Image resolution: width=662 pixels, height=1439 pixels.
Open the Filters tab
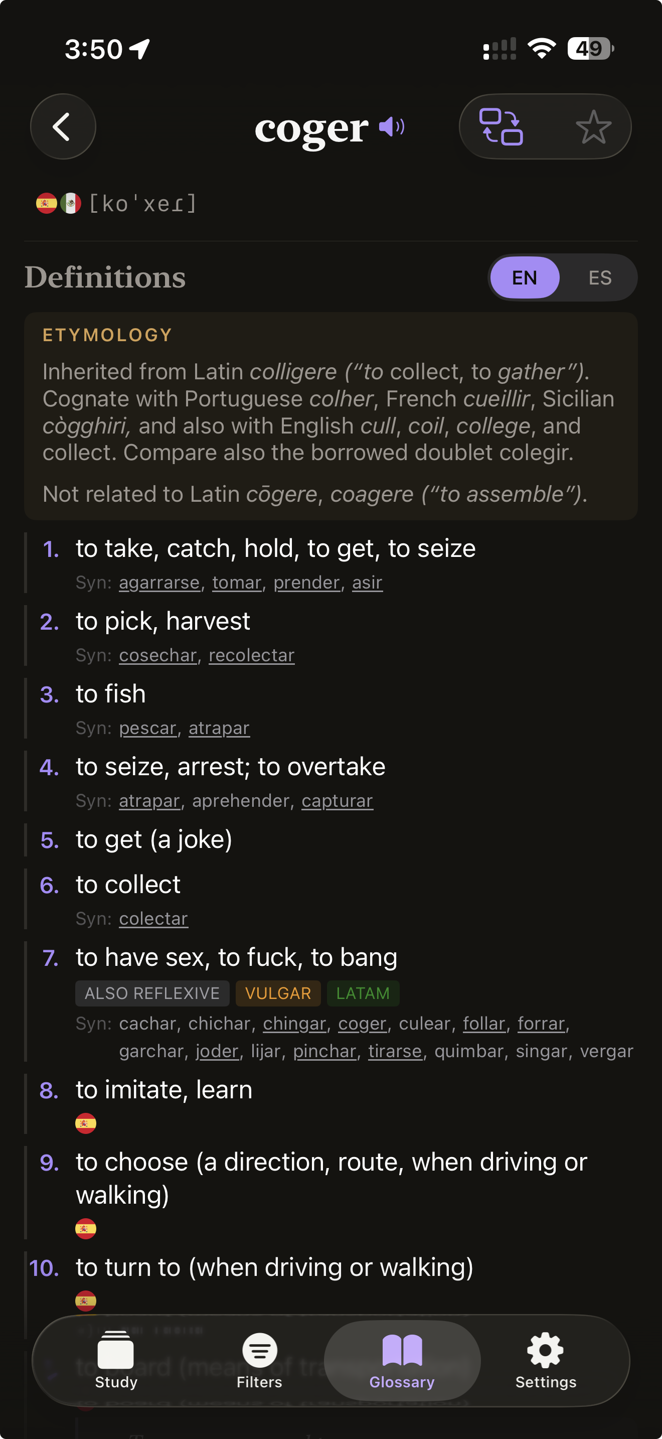[259, 1361]
